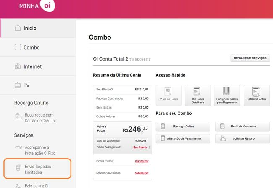Open the Início menu item
The image size is (273, 188).
[38, 28]
